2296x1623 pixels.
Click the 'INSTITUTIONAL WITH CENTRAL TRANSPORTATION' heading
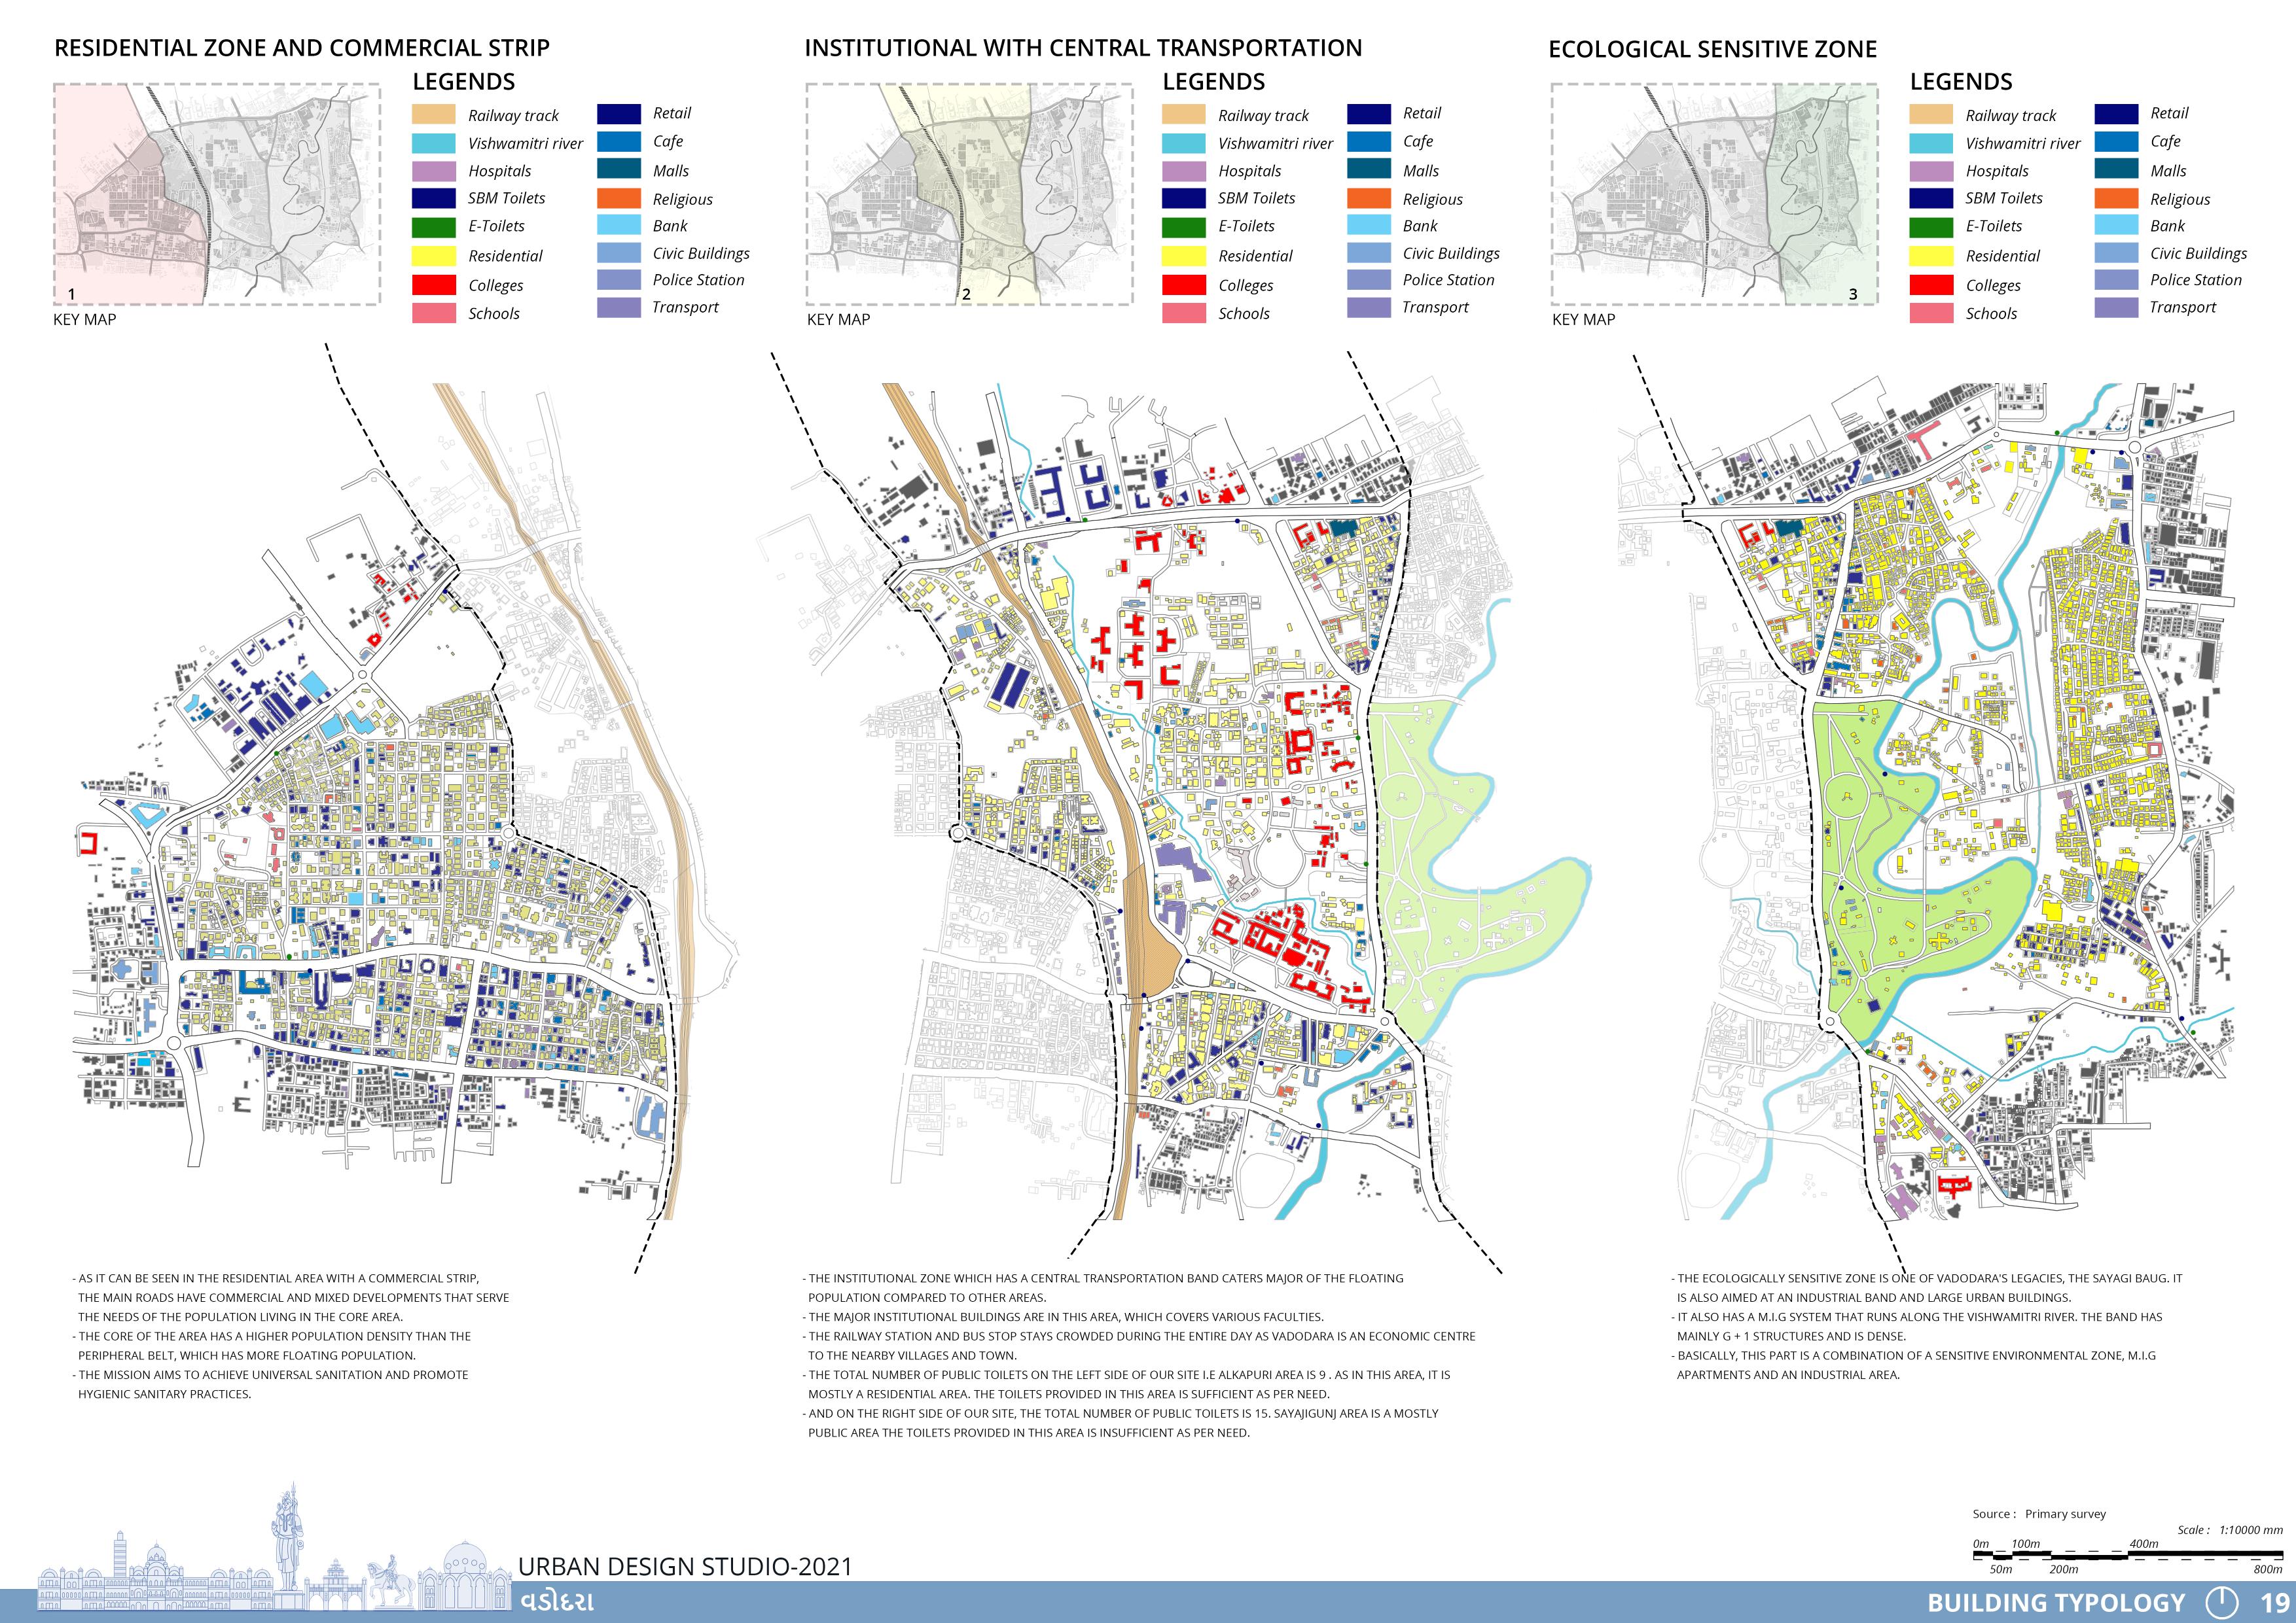click(x=1083, y=48)
